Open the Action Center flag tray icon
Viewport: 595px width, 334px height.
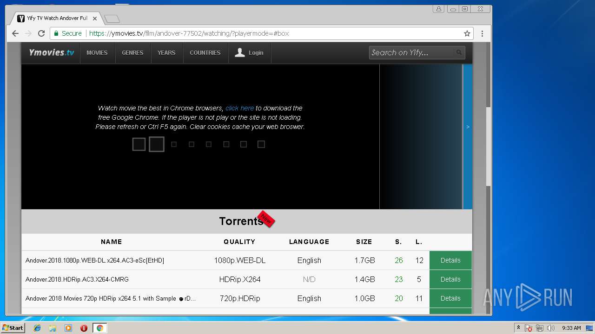click(x=529, y=328)
